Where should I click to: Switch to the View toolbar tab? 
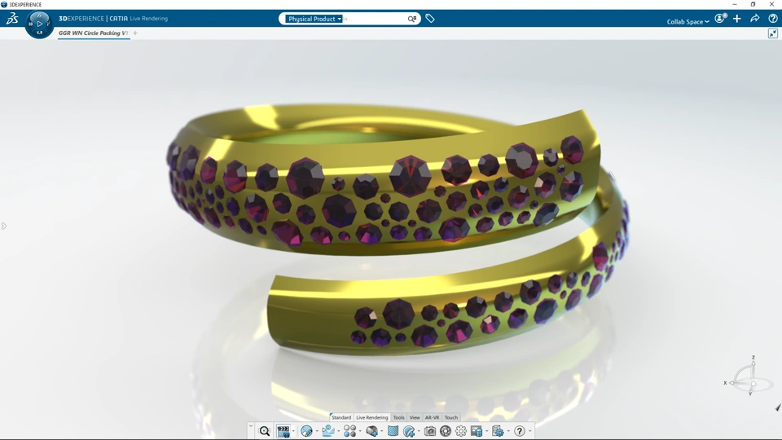pos(415,417)
